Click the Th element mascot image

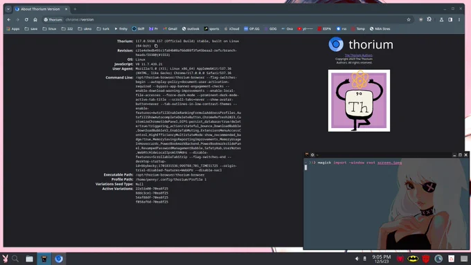coord(359,100)
